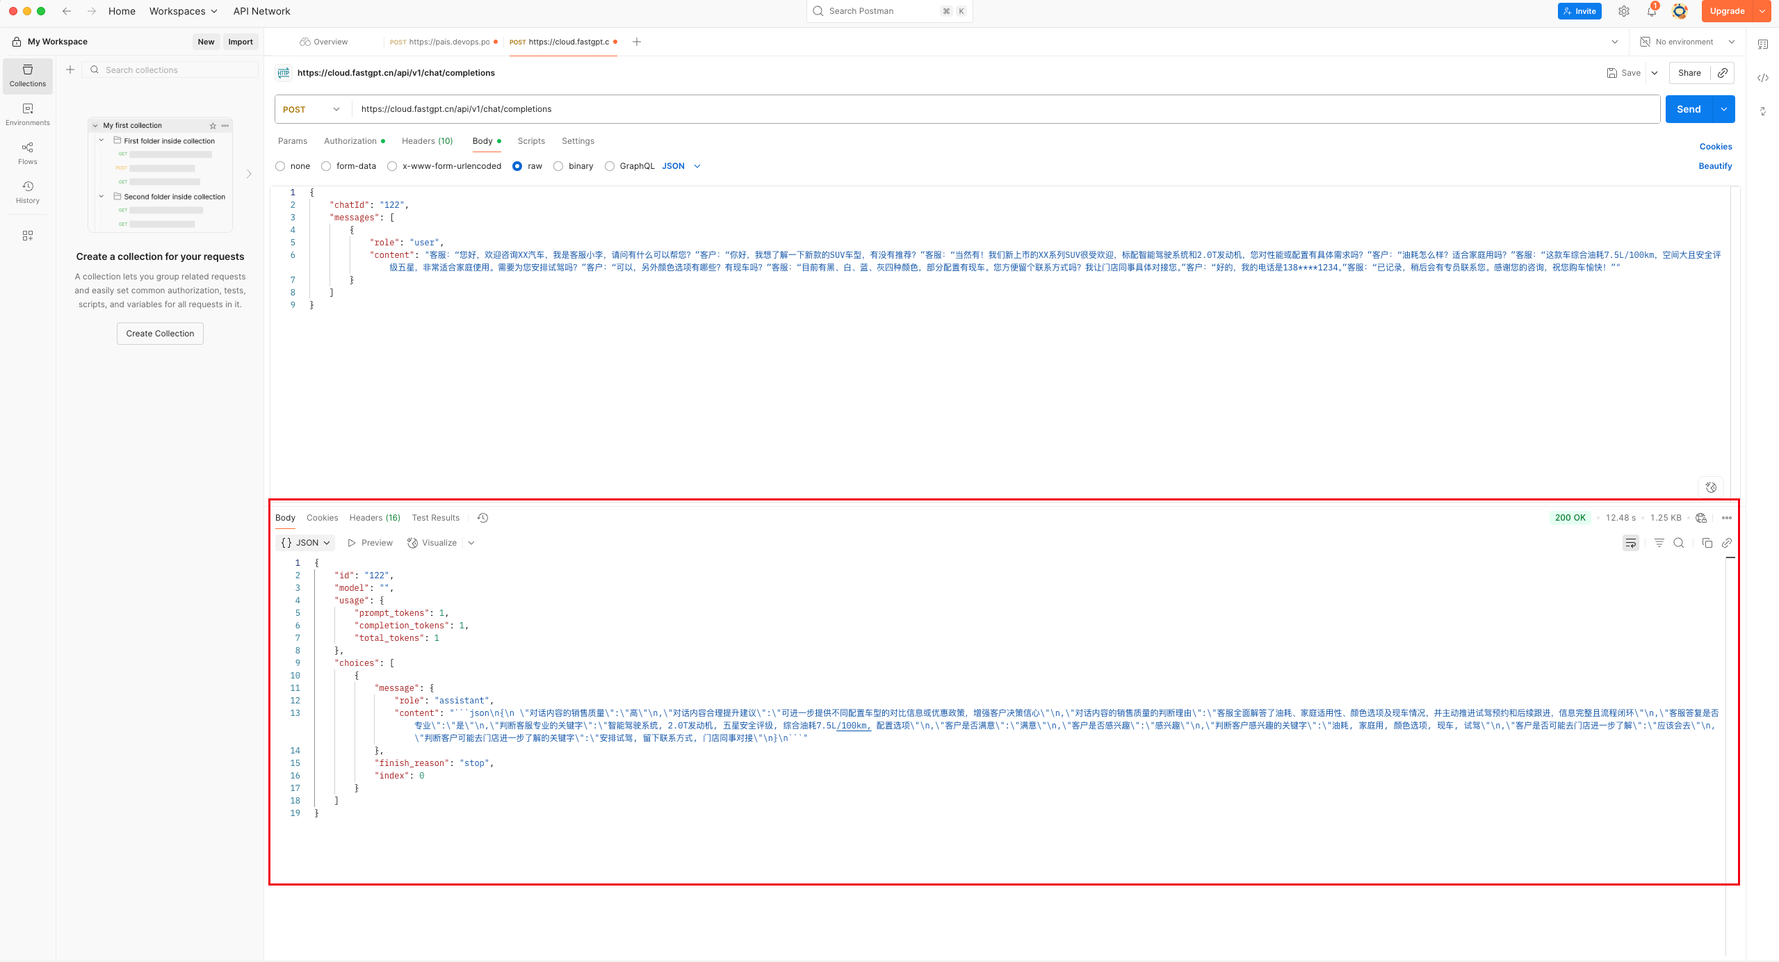
Task: Switch to the Overview tab
Action: tap(324, 42)
